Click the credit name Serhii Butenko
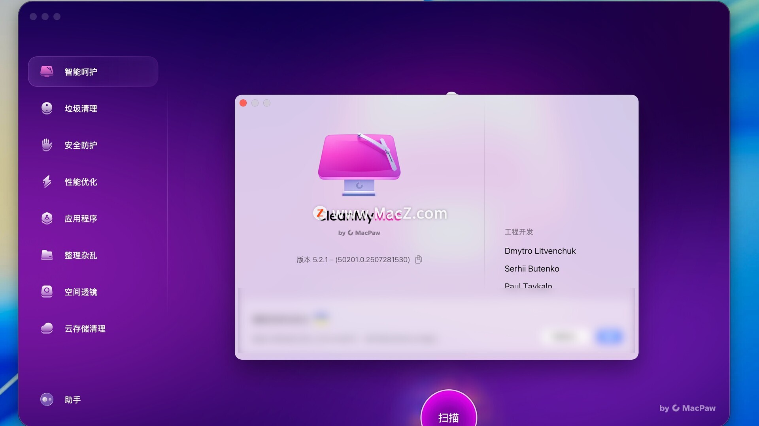759x426 pixels. coord(532,269)
